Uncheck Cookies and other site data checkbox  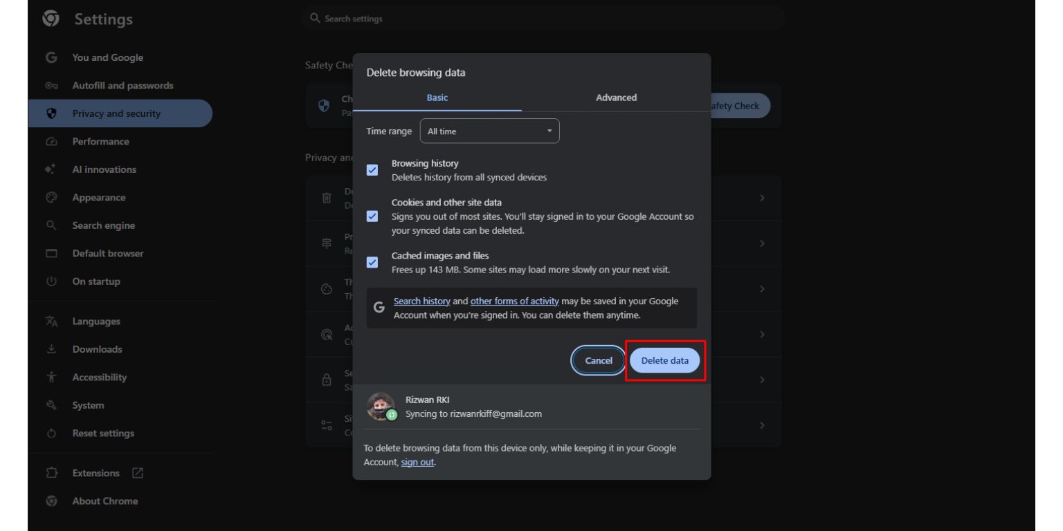(372, 216)
